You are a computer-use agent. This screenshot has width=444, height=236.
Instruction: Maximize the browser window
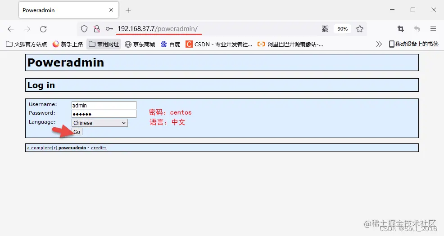[x=413, y=10]
